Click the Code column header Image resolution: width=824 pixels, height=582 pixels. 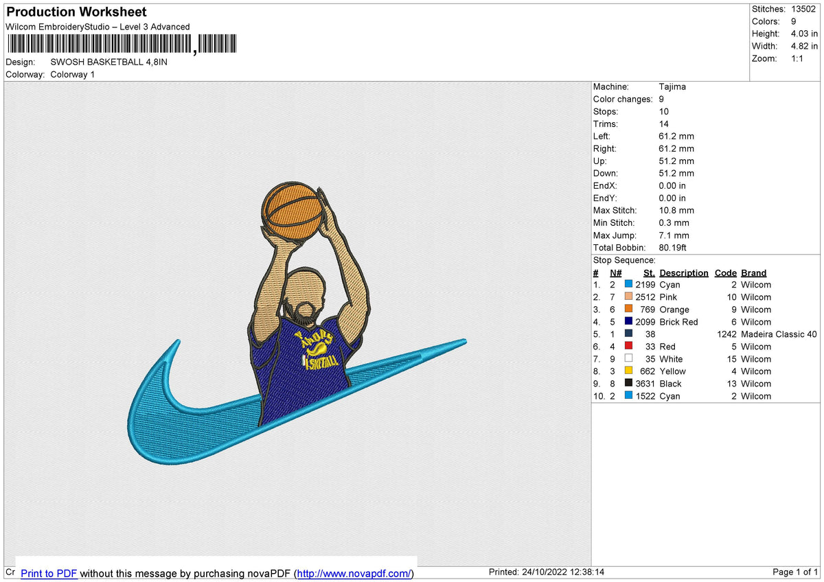pyautogui.click(x=725, y=272)
